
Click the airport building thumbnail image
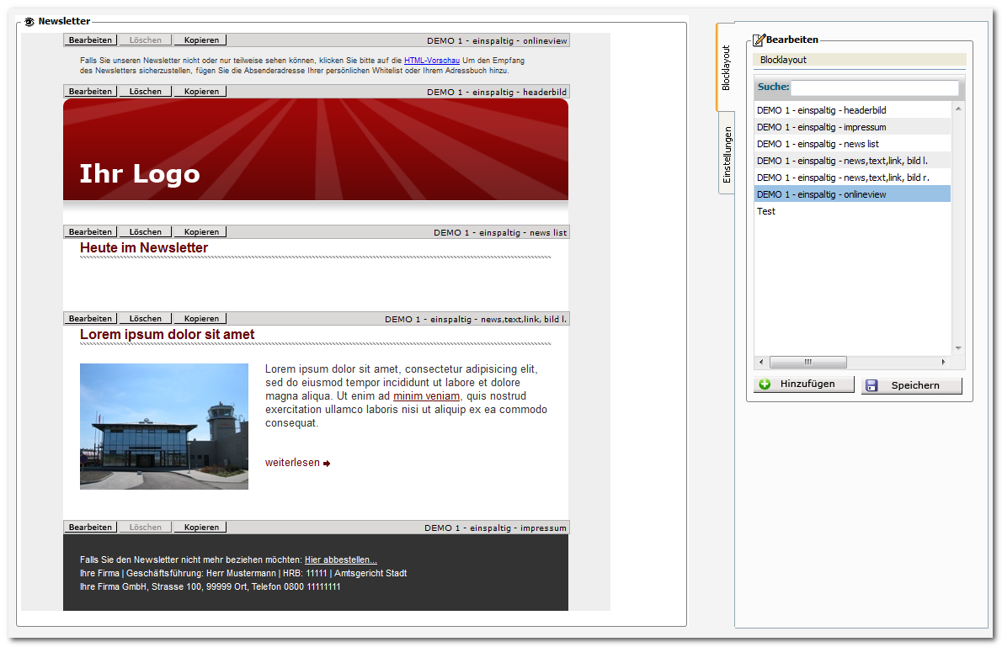[164, 427]
